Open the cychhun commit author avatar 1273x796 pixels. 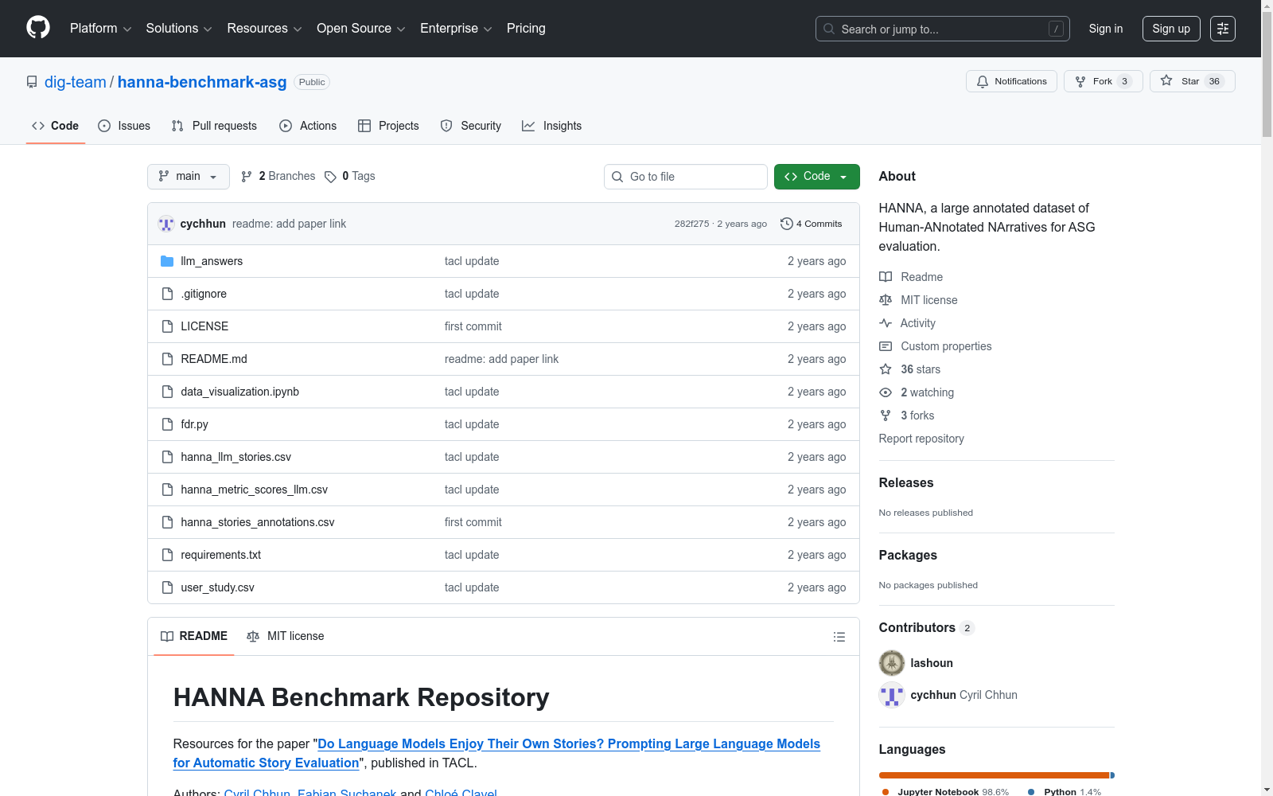[x=166, y=224]
